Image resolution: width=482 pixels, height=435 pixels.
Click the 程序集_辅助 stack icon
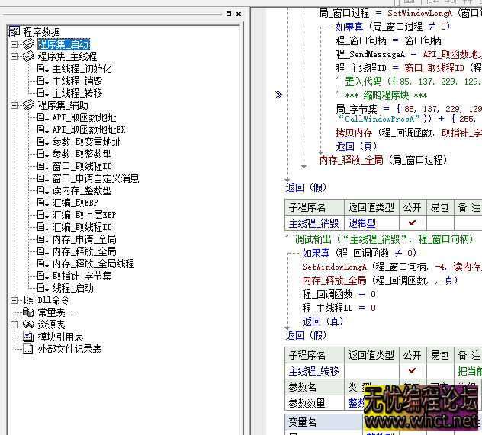(x=28, y=105)
